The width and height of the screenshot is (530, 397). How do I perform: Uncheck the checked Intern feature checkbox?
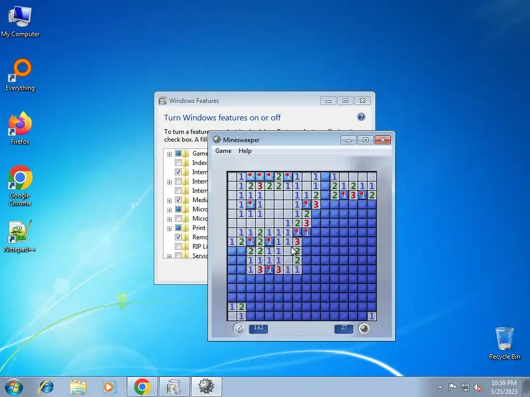(x=178, y=172)
